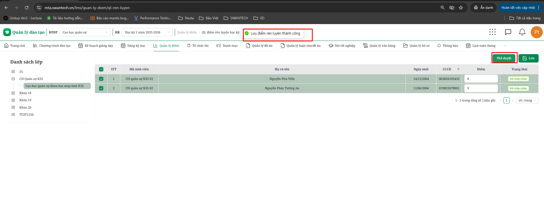Click the CCCD column filter icon
This screenshot has height=197, width=544.
pyautogui.click(x=458, y=69)
